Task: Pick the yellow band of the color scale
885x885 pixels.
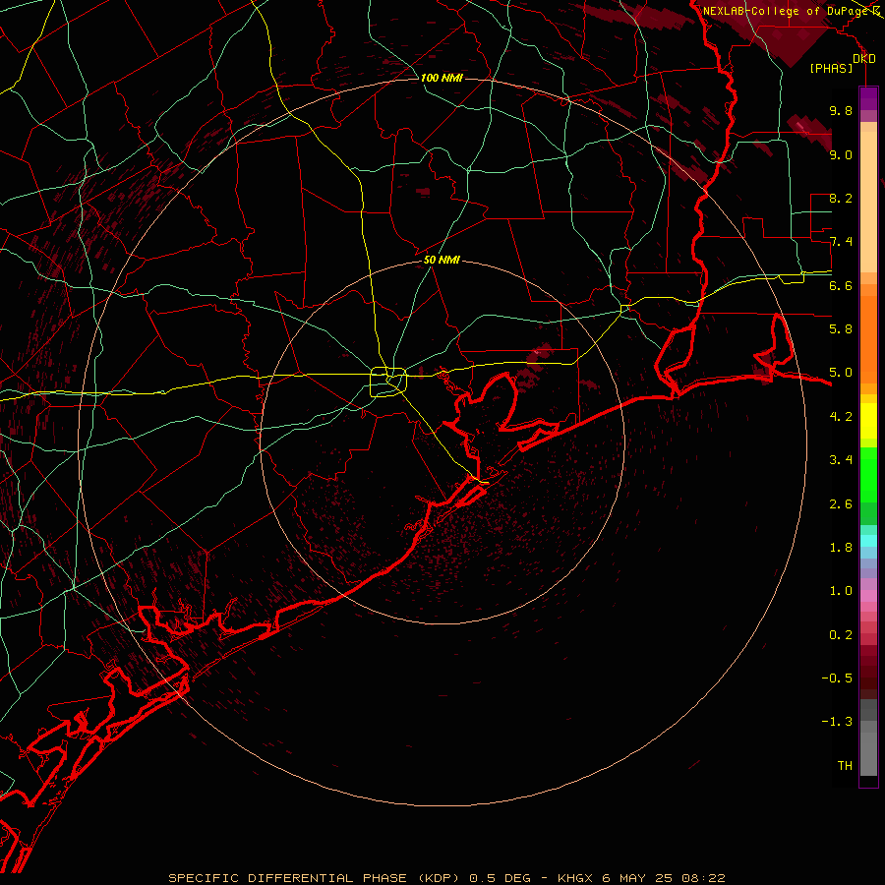Action: pos(868,421)
